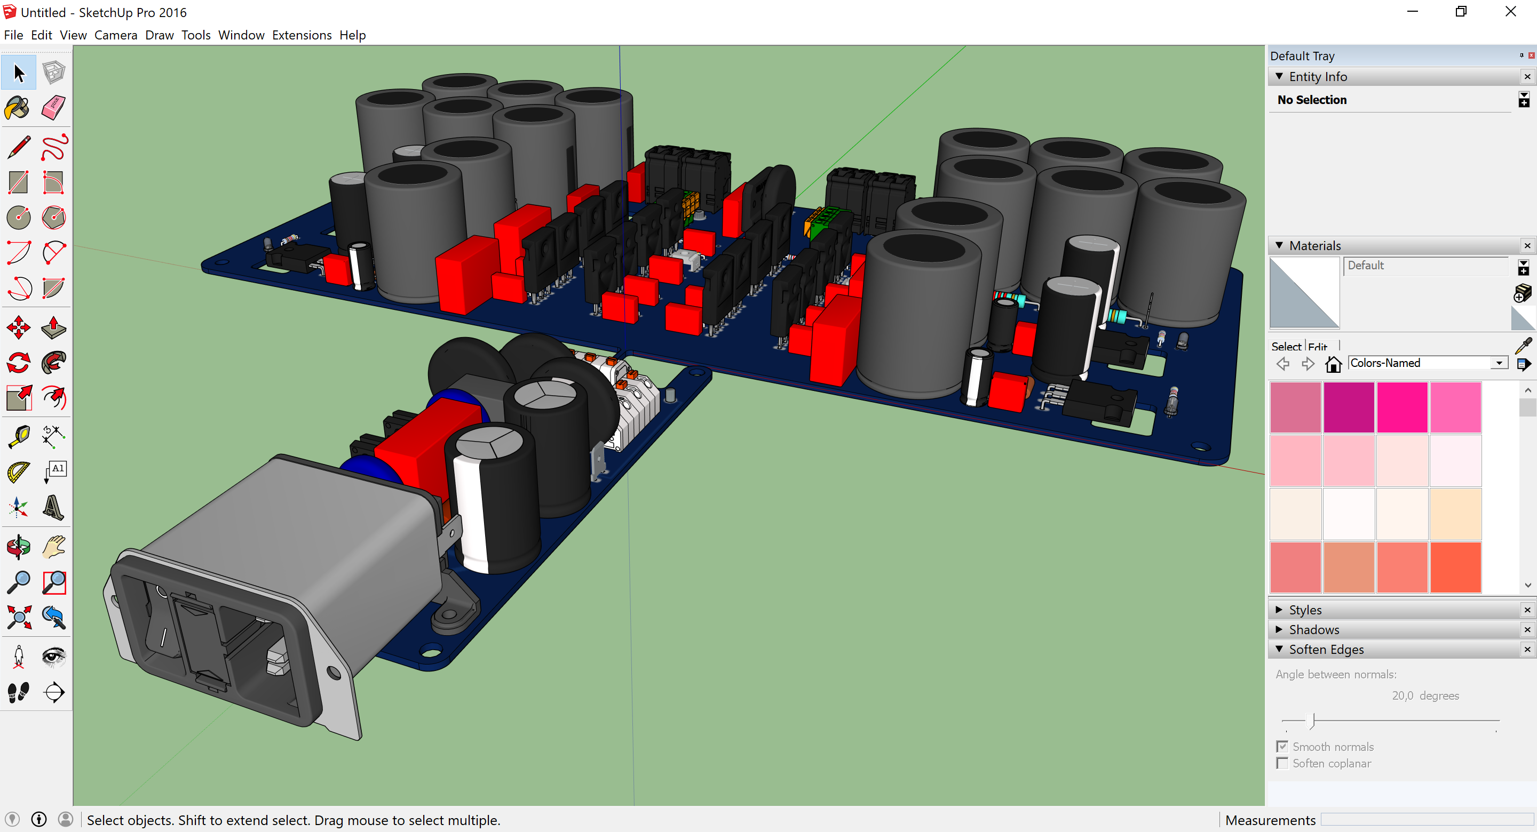Choose the Pan hand tool

click(54, 547)
